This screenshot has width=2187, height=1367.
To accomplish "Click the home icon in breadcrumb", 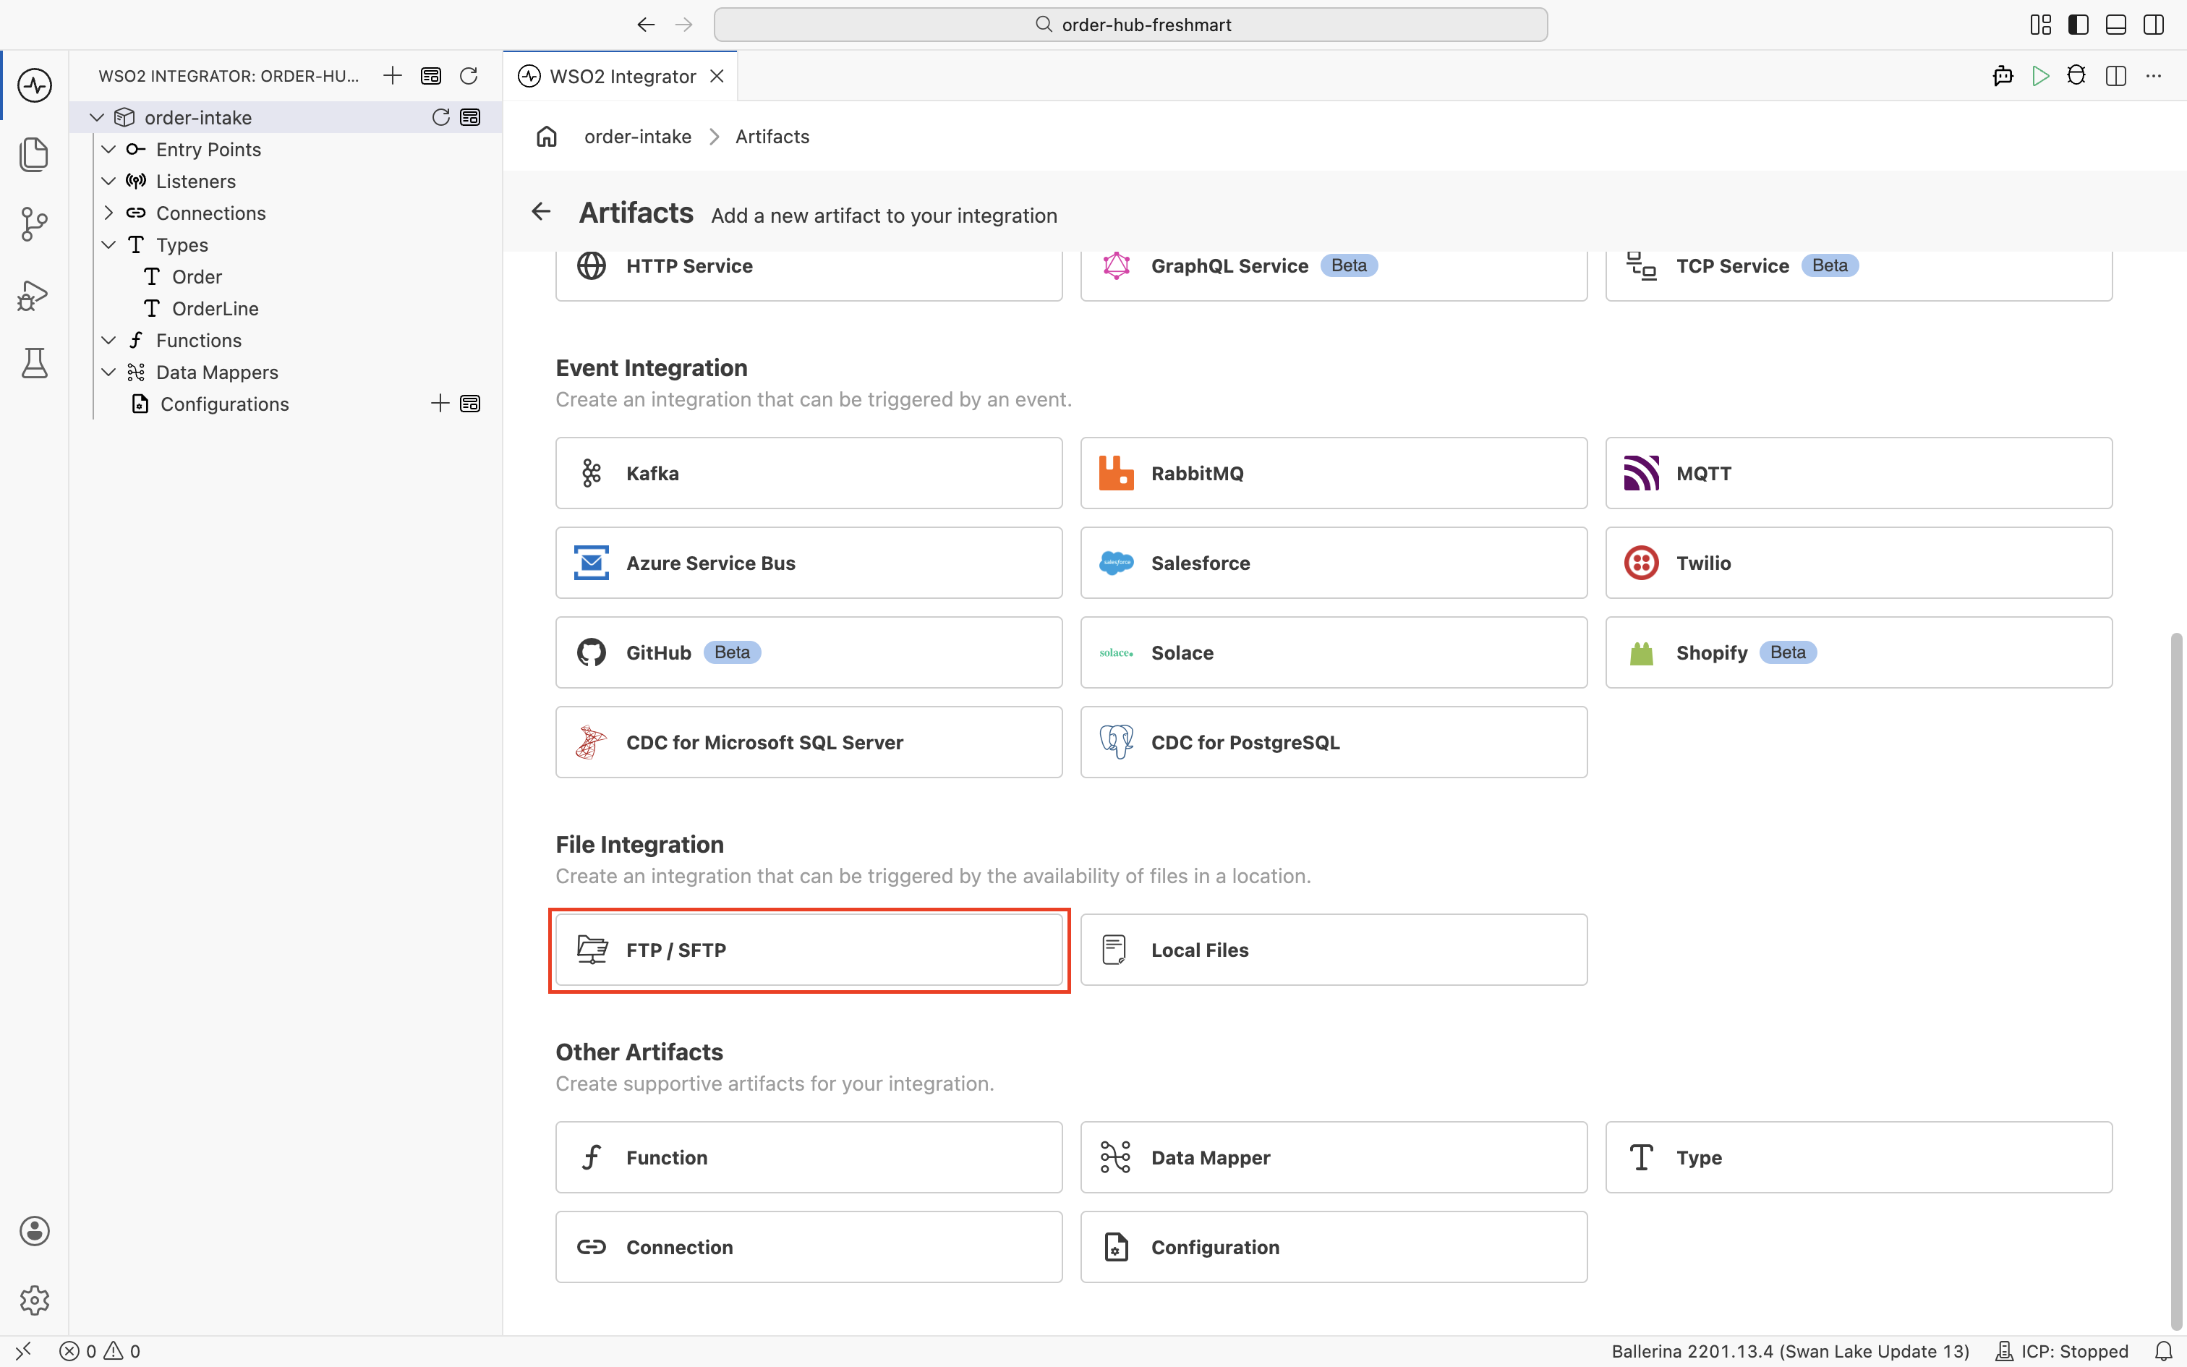I will [547, 137].
